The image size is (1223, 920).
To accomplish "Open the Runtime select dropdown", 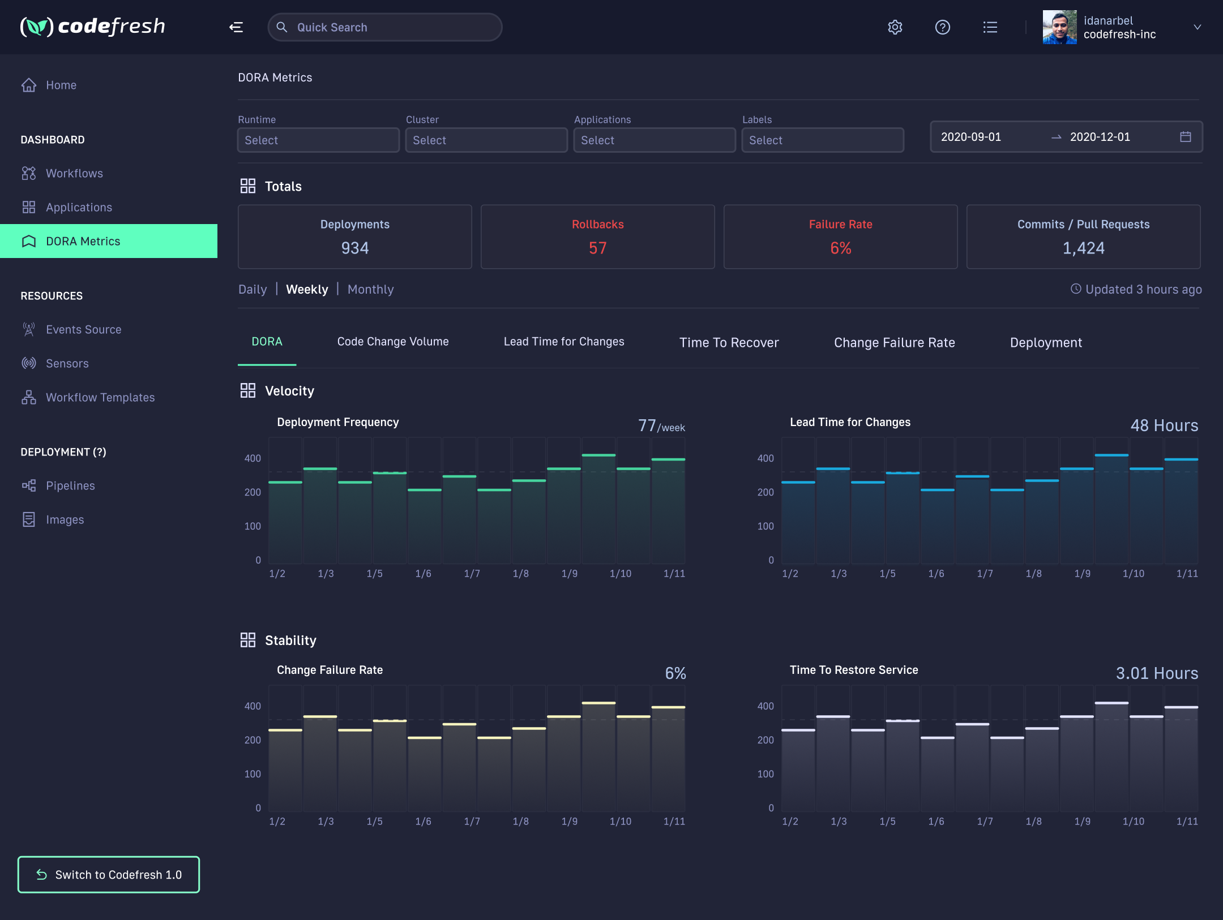I will [x=318, y=140].
